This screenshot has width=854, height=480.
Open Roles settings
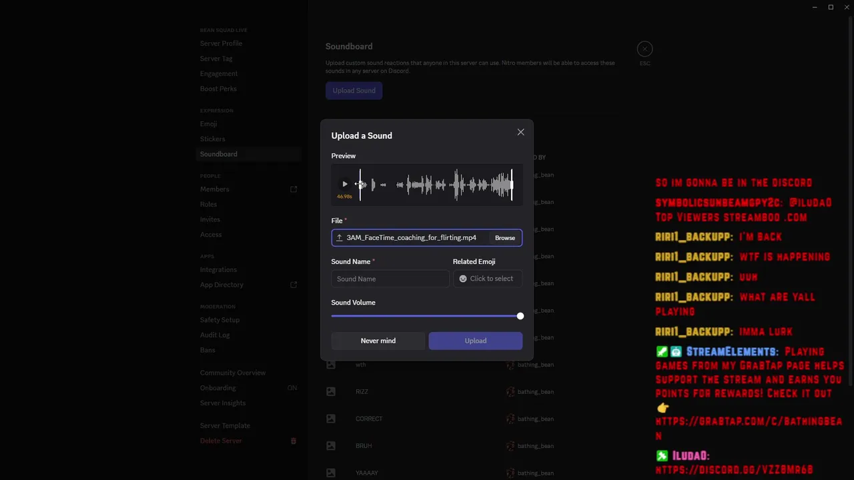(x=208, y=205)
